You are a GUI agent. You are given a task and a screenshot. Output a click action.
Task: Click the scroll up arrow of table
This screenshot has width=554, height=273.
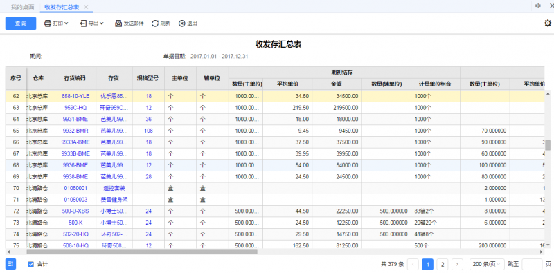[548, 93]
